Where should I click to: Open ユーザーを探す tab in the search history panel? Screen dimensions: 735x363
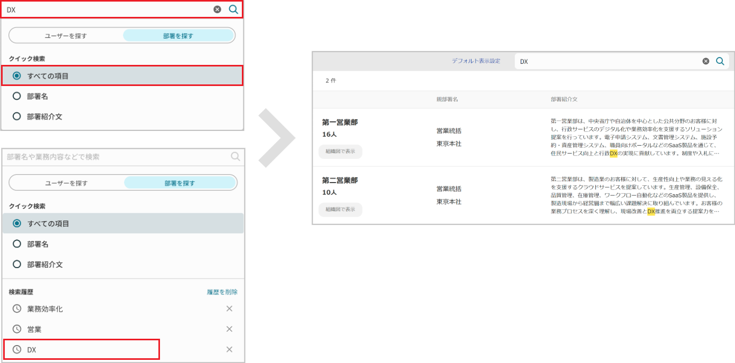click(x=67, y=183)
